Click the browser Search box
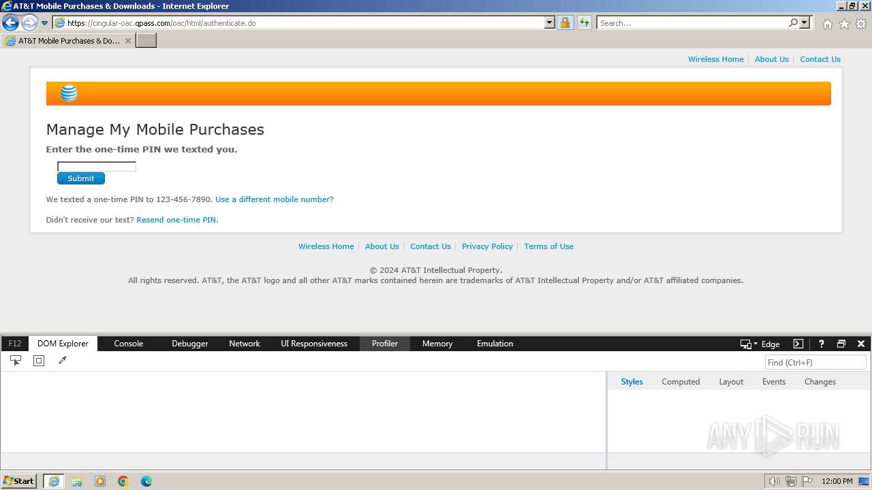This screenshot has width=872, height=490. point(692,22)
